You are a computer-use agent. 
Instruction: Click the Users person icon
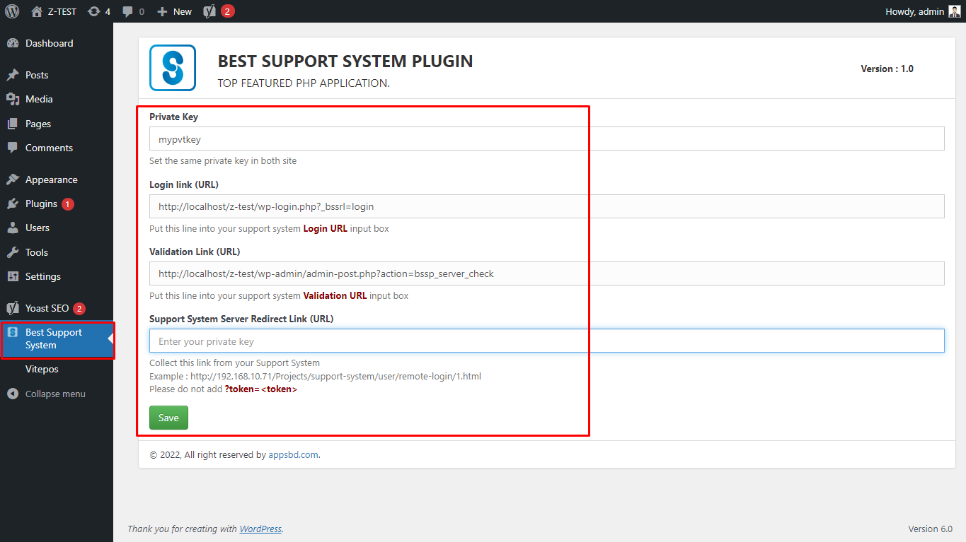[x=13, y=228]
